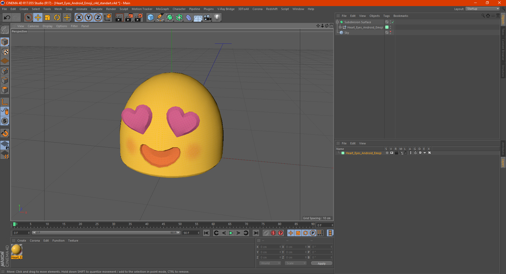Go to end of animation
The height and width of the screenshot is (274, 506).
[256, 233]
